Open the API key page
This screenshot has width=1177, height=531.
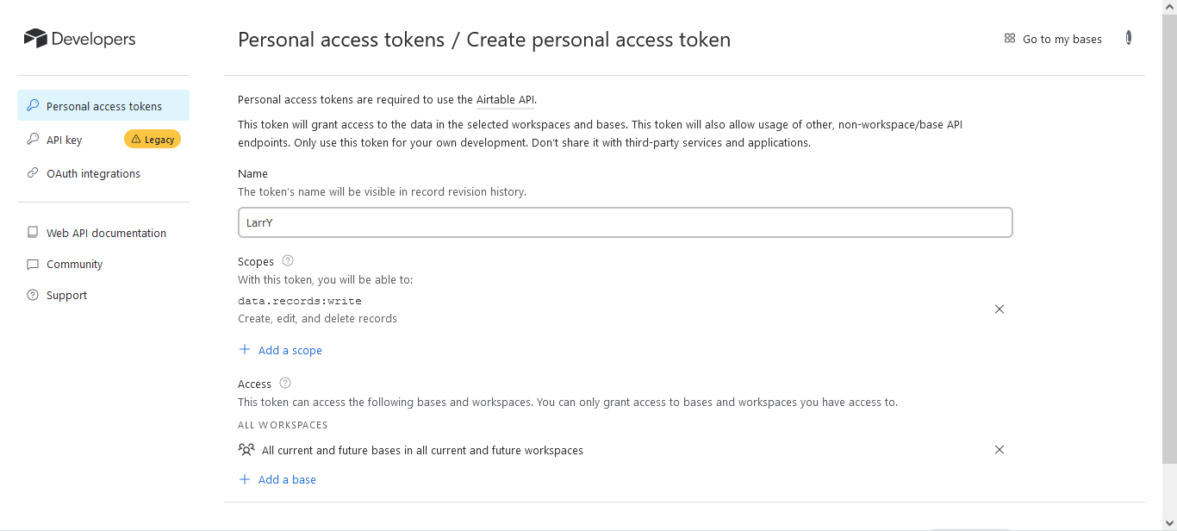pyautogui.click(x=64, y=140)
